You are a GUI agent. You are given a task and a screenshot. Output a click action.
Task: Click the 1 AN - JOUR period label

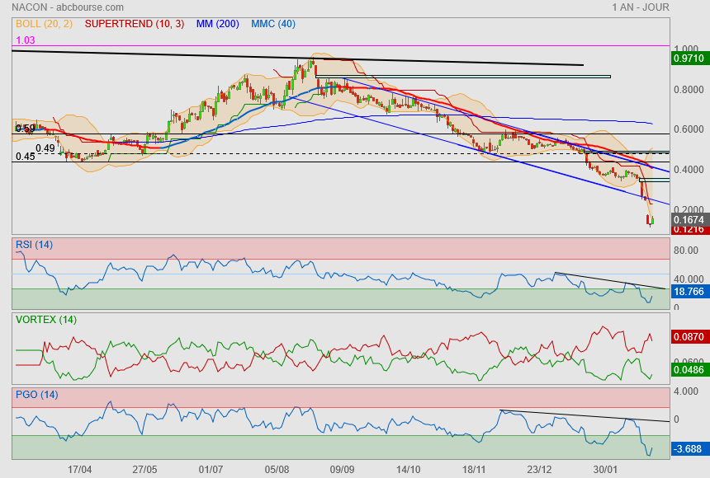641,7
